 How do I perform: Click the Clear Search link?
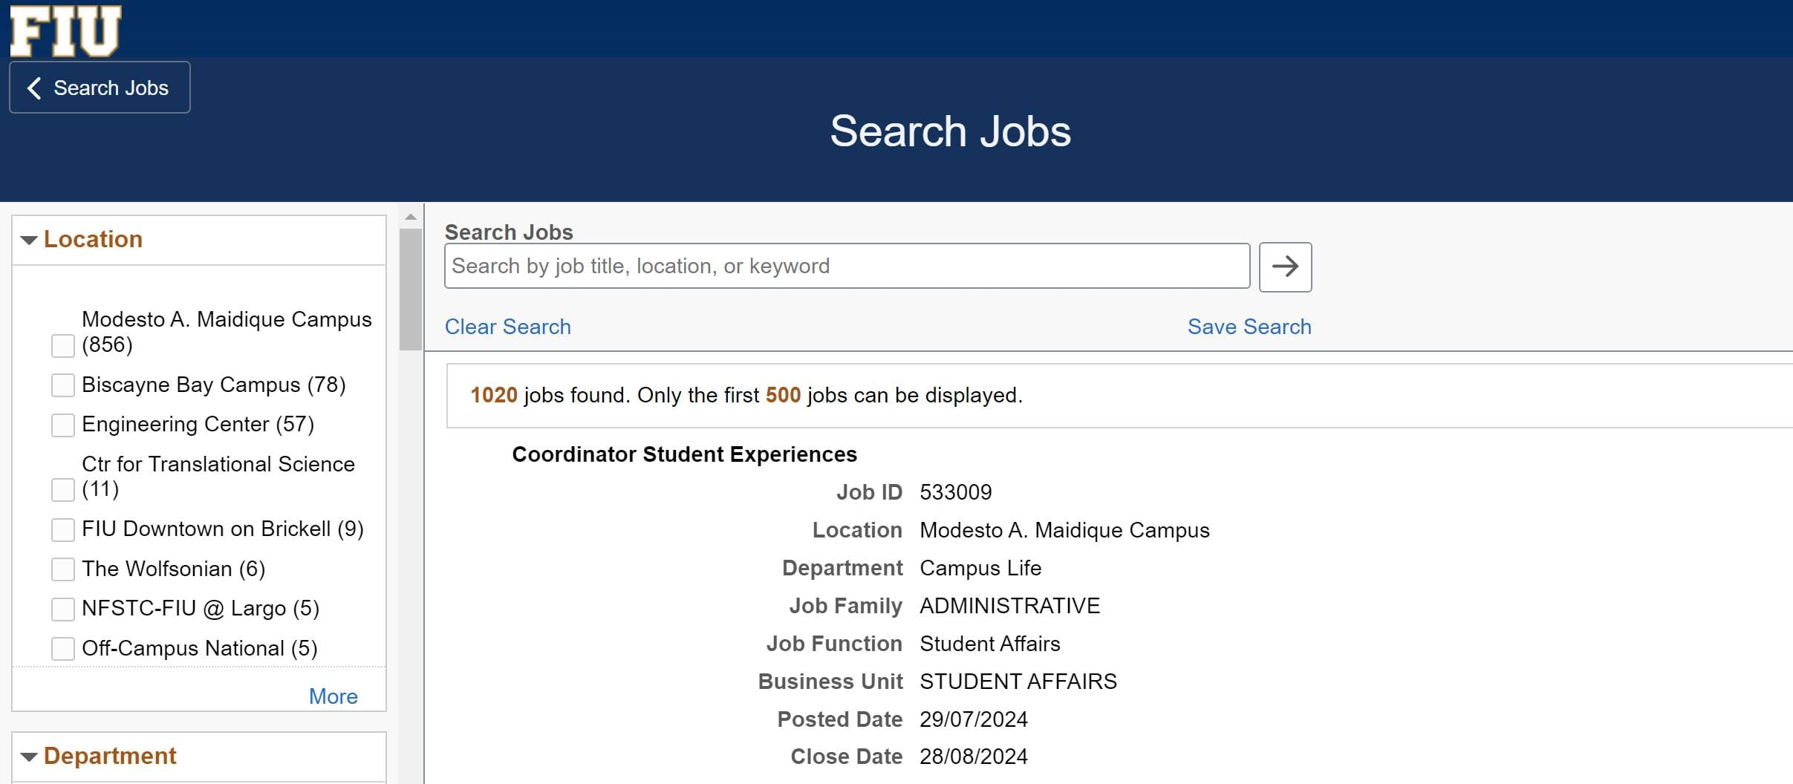(508, 327)
